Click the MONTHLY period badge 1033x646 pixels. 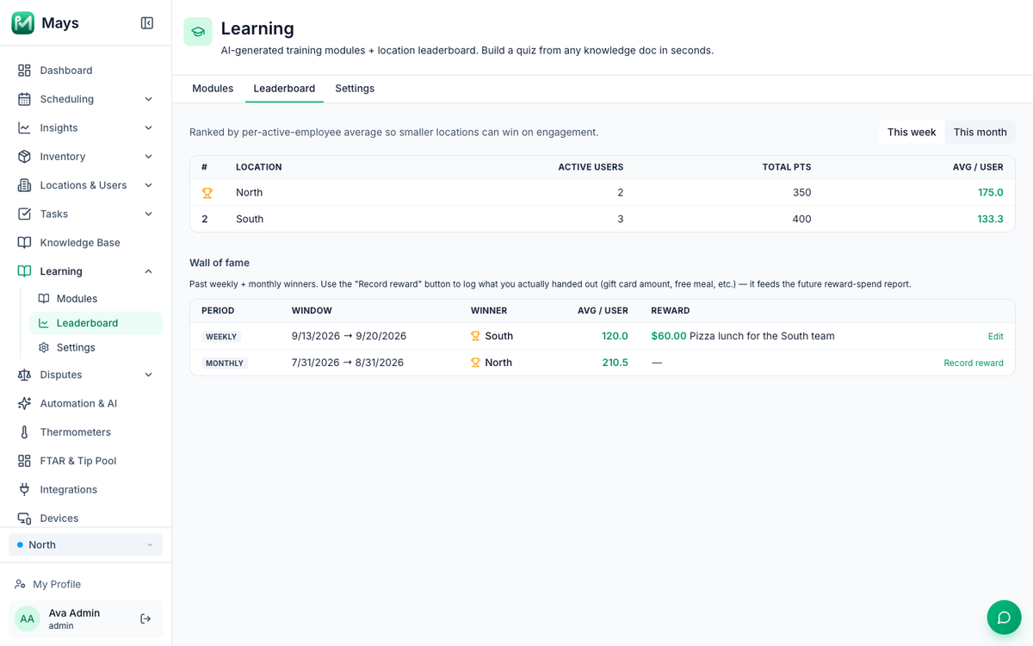pos(225,363)
